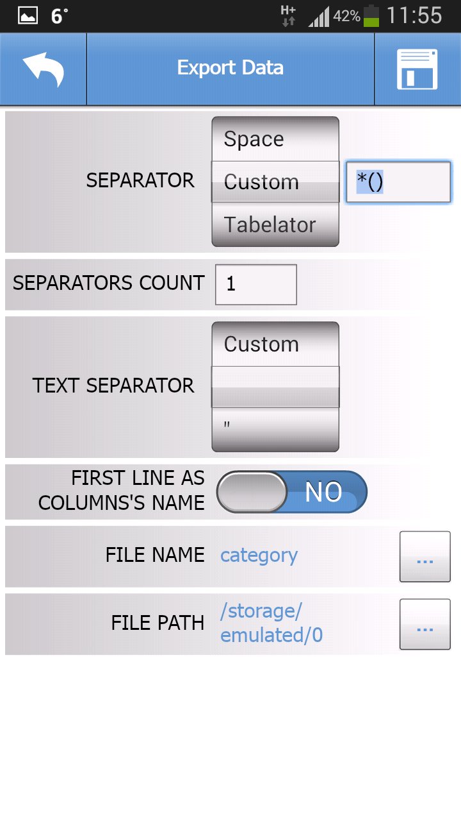Tap the back arrow icon

[43, 69]
